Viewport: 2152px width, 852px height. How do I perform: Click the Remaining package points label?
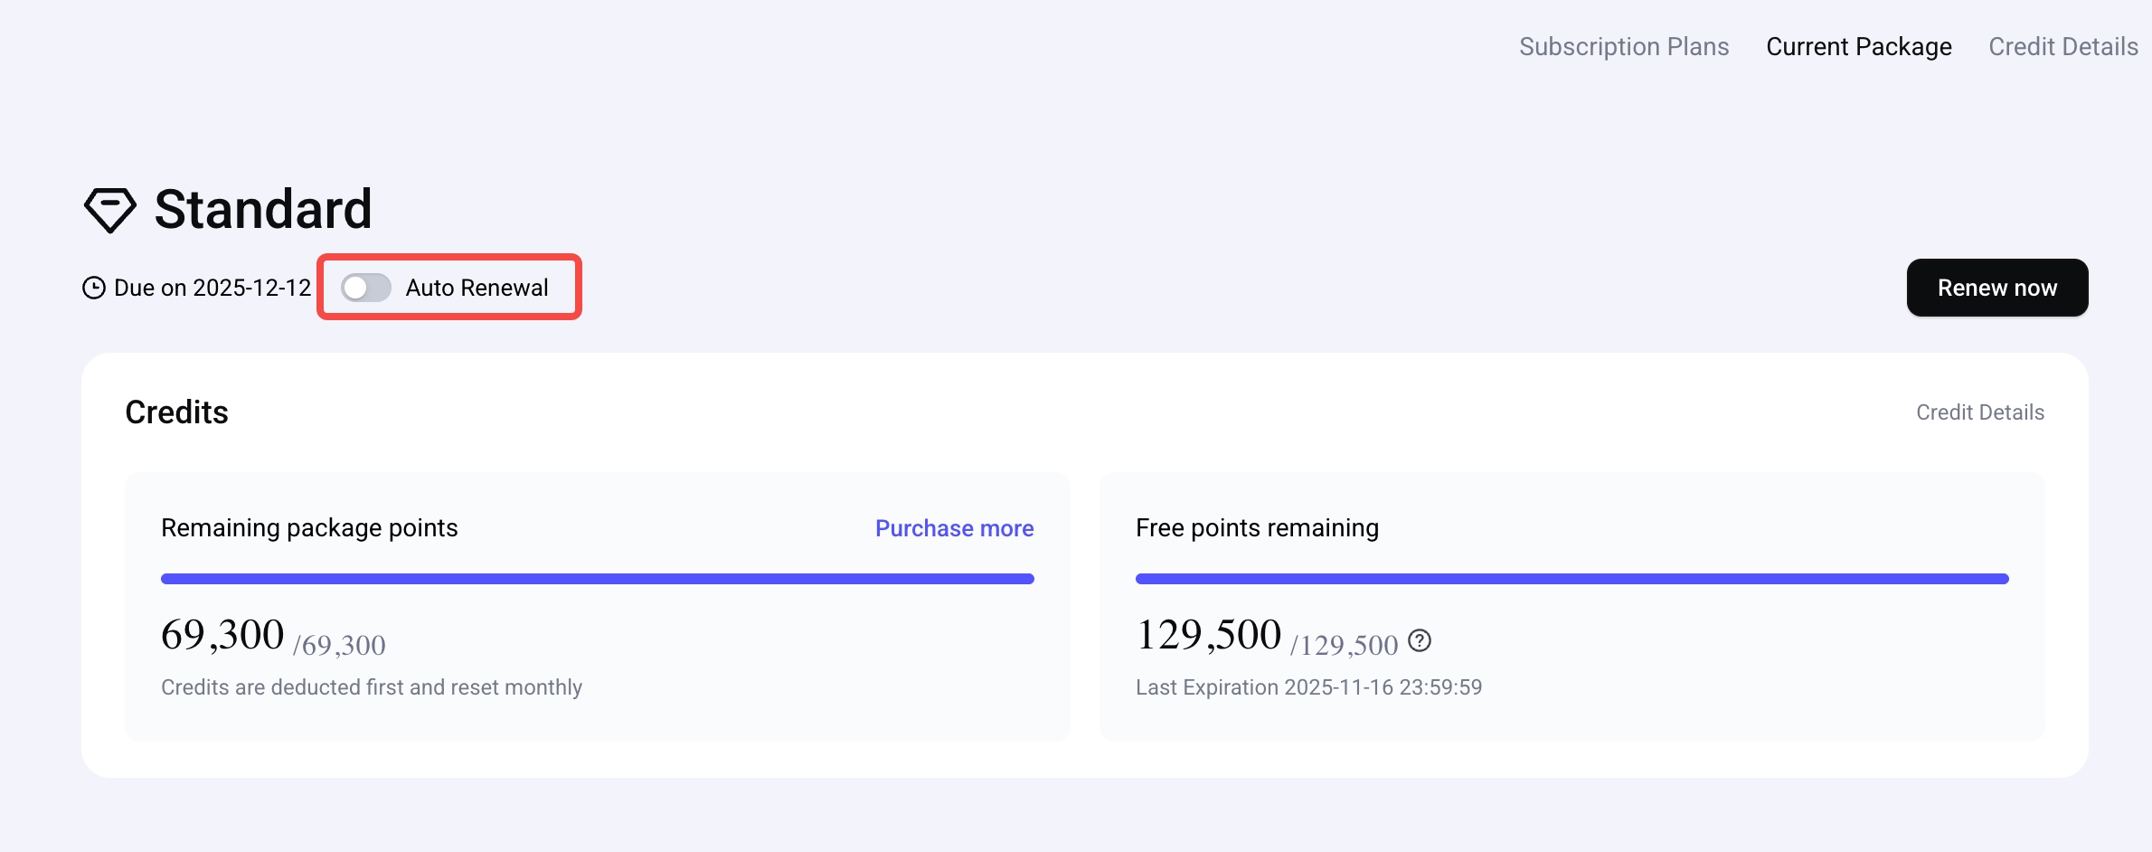pos(309,528)
